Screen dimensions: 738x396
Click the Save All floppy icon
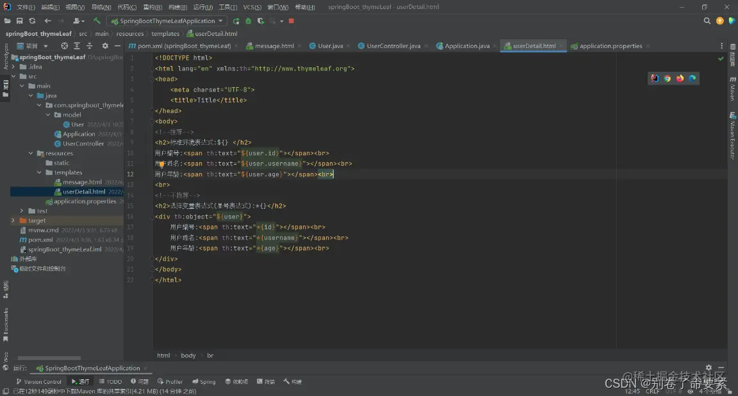coord(19,21)
